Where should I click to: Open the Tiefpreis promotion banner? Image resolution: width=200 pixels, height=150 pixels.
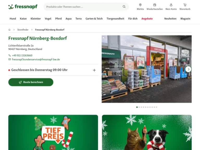[x=53, y=132]
